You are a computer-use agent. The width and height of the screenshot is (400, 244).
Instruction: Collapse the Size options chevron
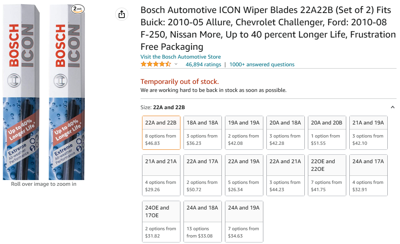point(392,107)
